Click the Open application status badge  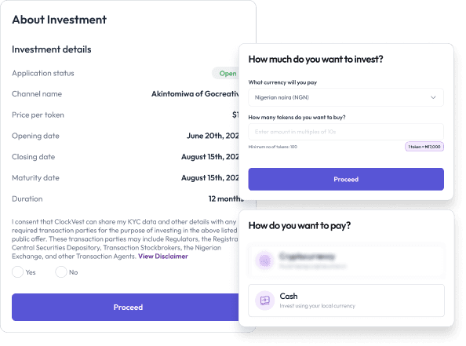(x=228, y=74)
